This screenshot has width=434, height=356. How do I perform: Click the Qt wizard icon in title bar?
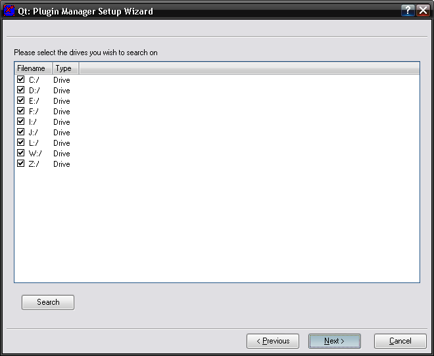(9, 11)
